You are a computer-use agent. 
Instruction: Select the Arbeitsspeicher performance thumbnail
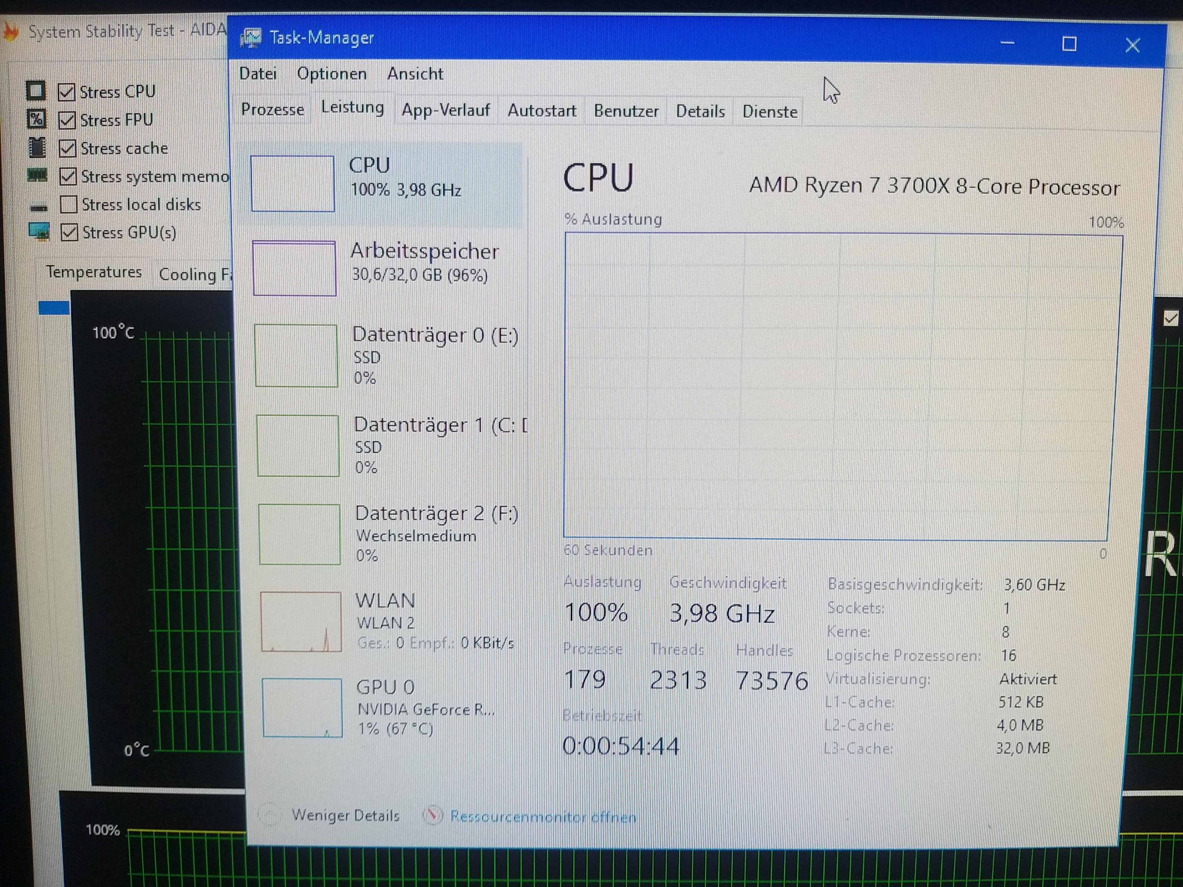[x=294, y=268]
